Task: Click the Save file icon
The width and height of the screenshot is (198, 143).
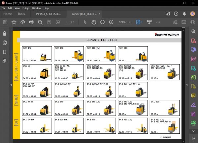Action: (5, 22)
